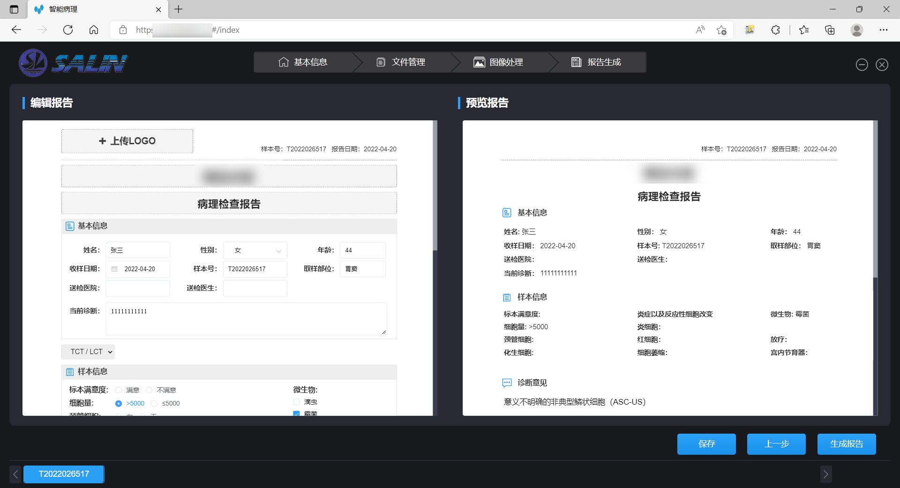Click the empty 送检医院 input
900x488 pixels.
(x=138, y=288)
